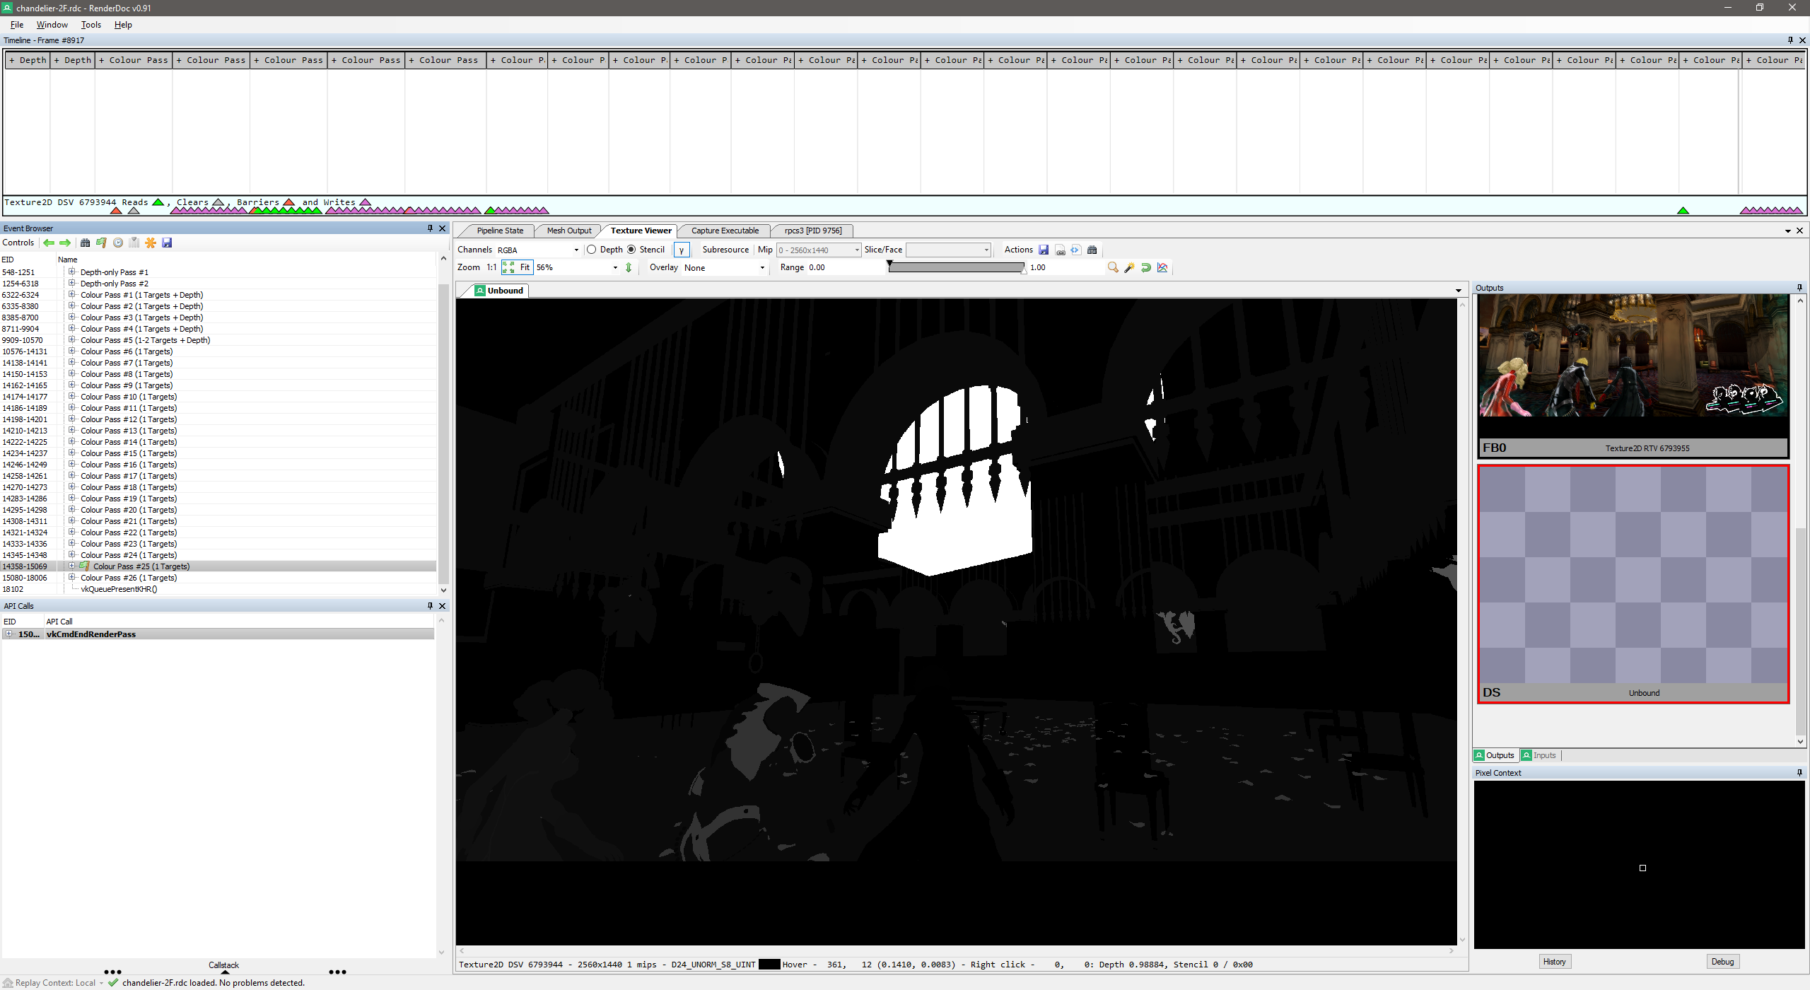
Task: Click the save icon in the Event Browser toolbar
Action: 168,243
